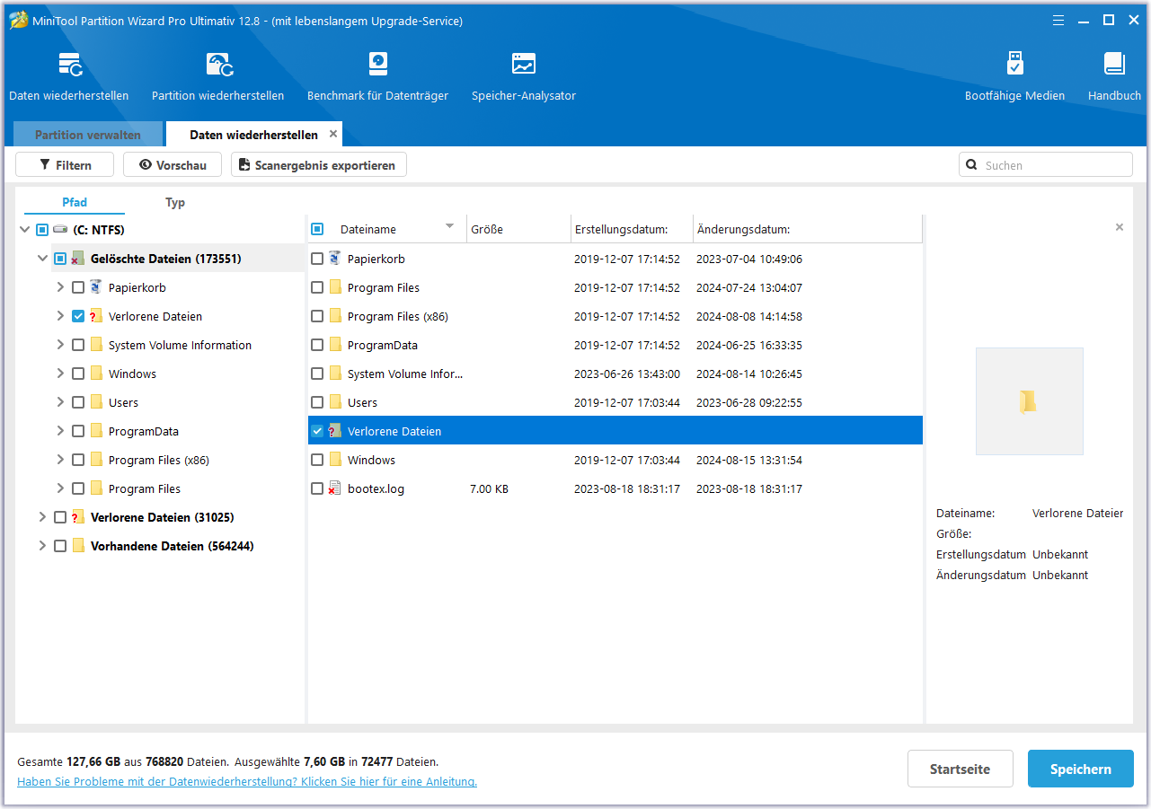The height and width of the screenshot is (809, 1151).
Task: Switch to the Typ view tab
Action: (175, 202)
